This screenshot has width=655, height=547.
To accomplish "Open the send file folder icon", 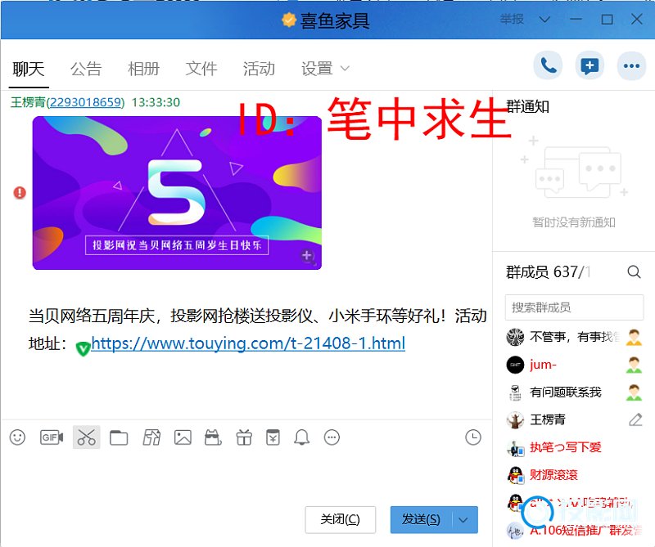I will click(x=119, y=437).
